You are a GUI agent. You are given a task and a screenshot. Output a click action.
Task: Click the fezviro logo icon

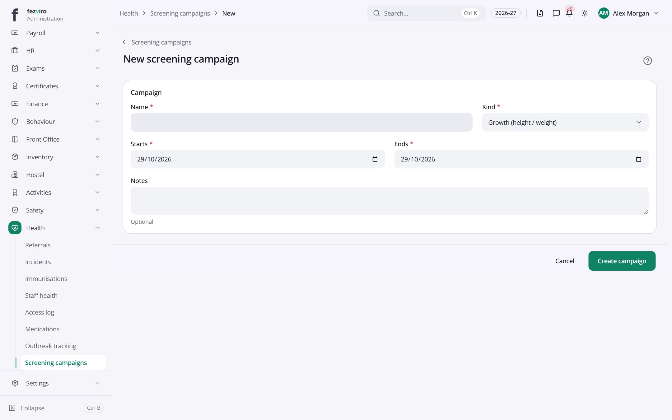coord(15,15)
